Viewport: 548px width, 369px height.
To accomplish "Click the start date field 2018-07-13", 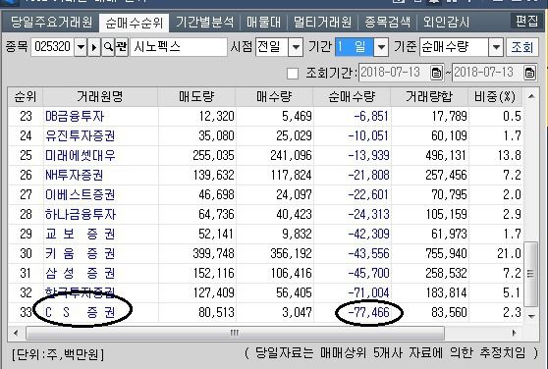I will tap(394, 73).
